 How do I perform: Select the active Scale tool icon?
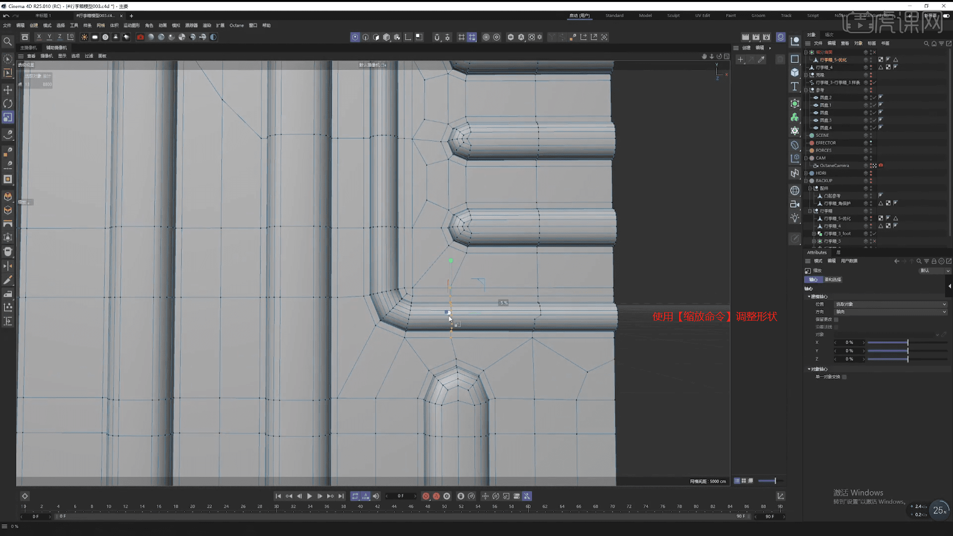(7, 118)
